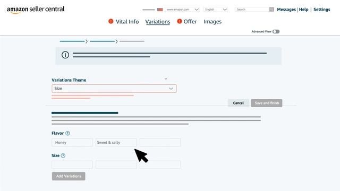This screenshot has height=191, width=340.
Task: Open the English language dropdown
Action: coord(216,10)
